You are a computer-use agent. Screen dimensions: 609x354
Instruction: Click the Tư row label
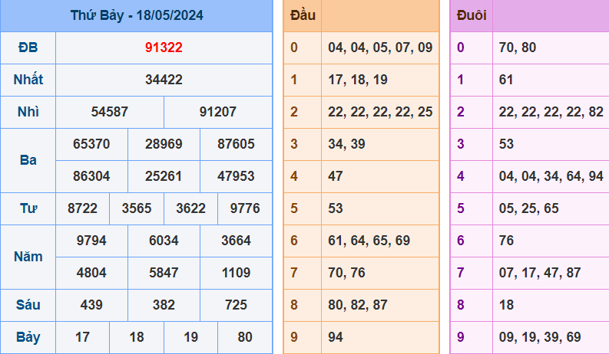[28, 208]
